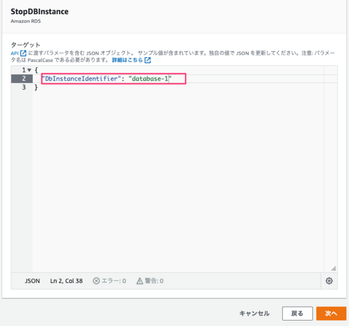This screenshot has width=349, height=326.
Task: Click the JSON language label in status bar
Action: click(32, 281)
